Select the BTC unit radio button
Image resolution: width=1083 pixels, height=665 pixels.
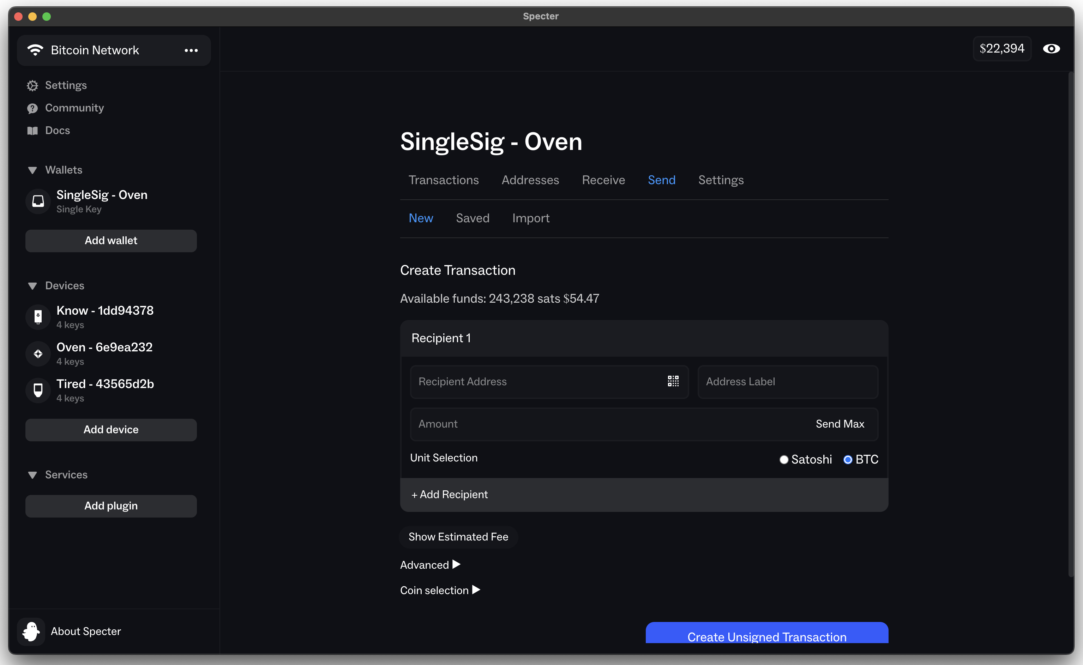(848, 460)
